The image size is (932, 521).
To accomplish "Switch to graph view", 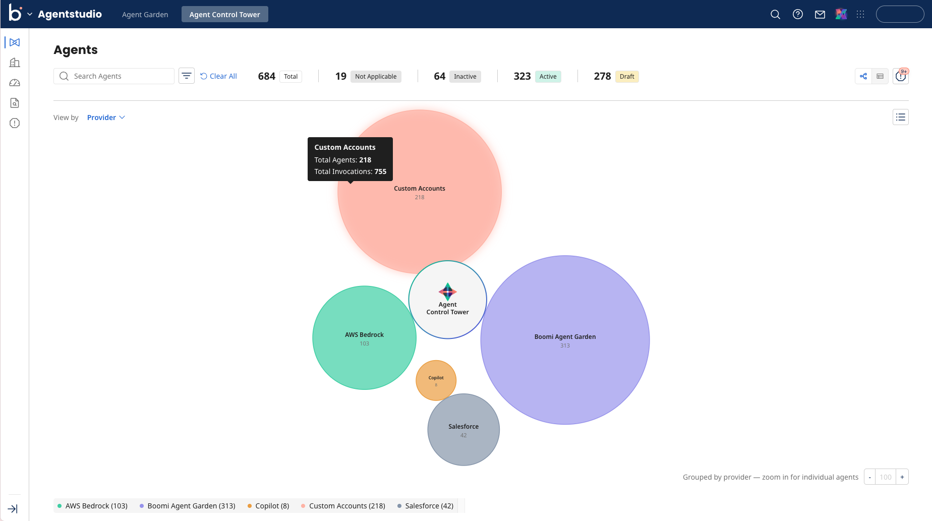I will (863, 76).
